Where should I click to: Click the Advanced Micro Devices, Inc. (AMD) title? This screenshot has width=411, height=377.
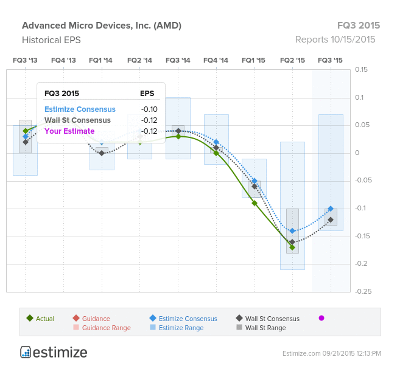pyautogui.click(x=102, y=26)
